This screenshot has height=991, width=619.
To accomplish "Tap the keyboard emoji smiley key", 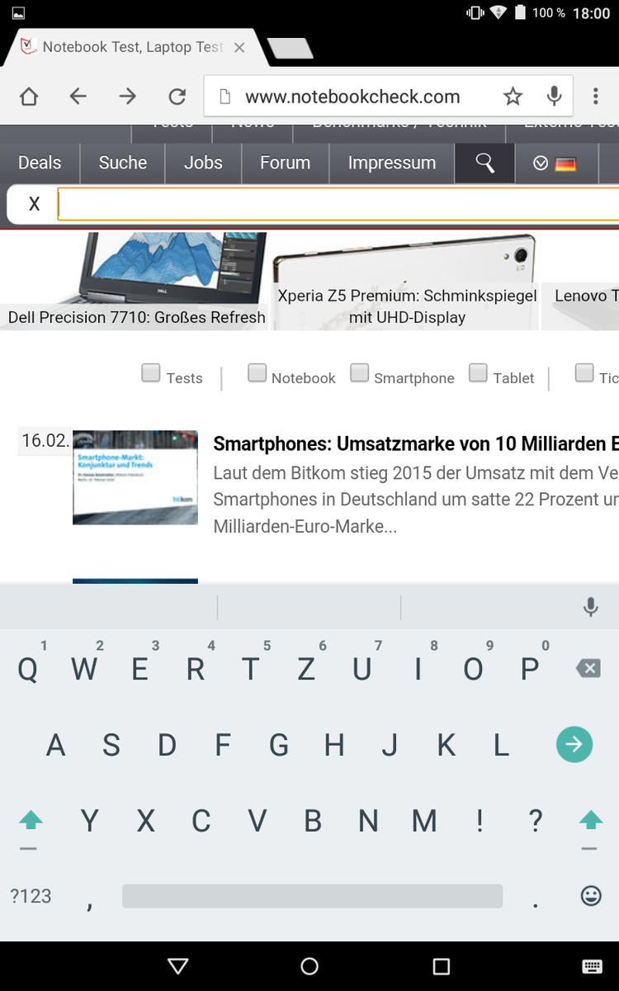I will [x=591, y=895].
